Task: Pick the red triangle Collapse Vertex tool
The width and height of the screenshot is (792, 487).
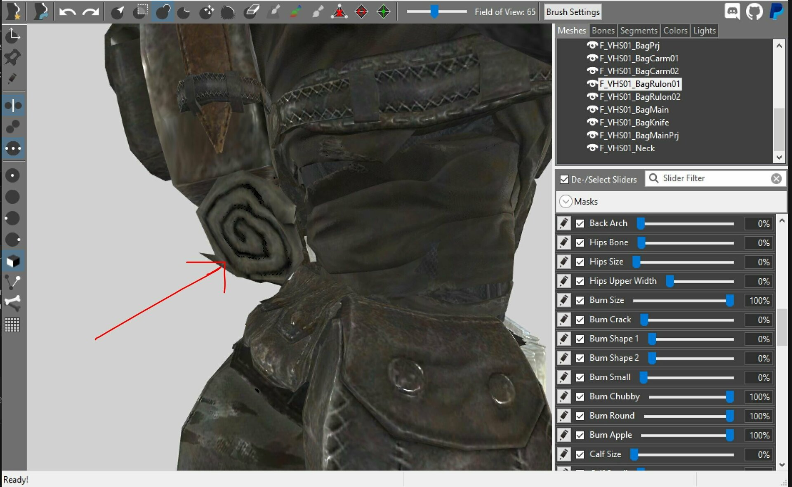Action: (339, 12)
